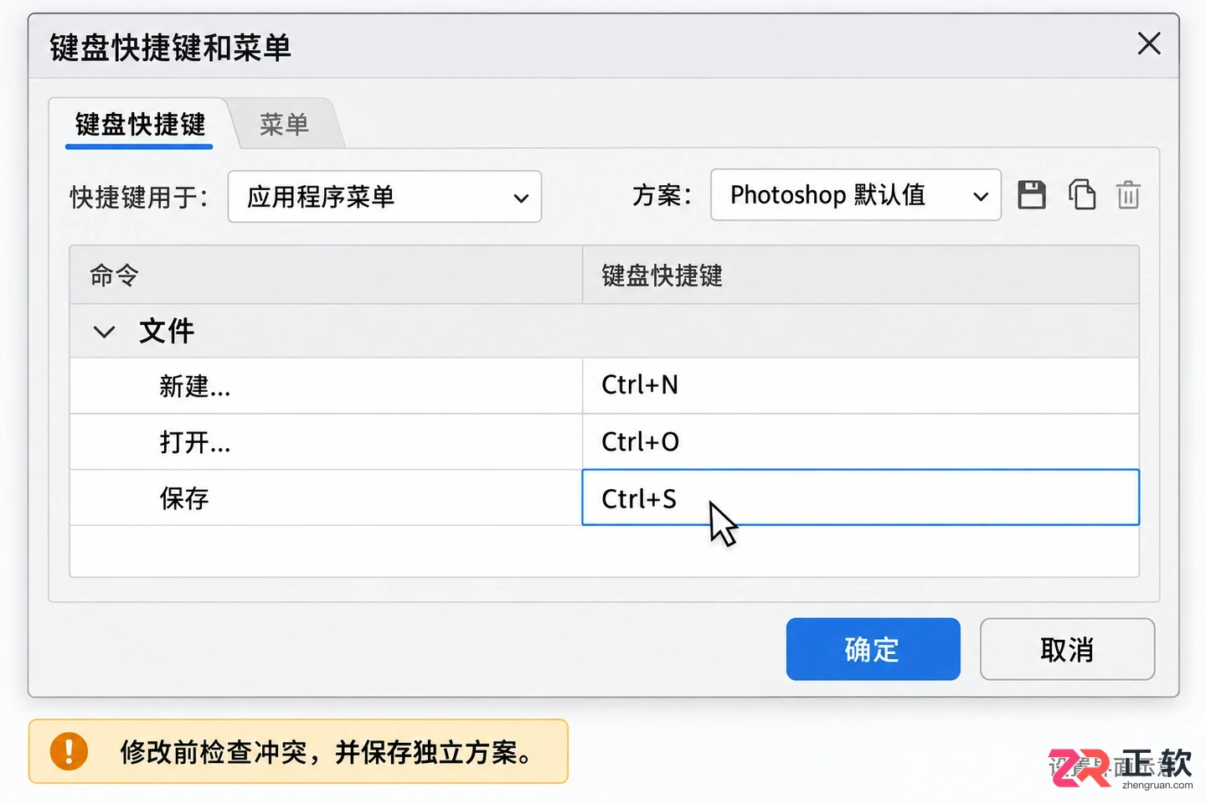
Task: Click the 命令 column header
Action: coord(326,275)
